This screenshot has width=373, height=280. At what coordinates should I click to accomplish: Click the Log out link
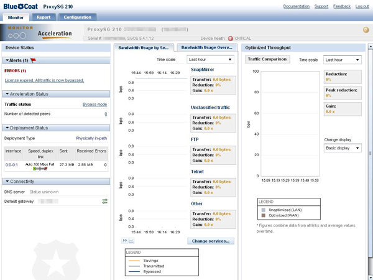362,6
